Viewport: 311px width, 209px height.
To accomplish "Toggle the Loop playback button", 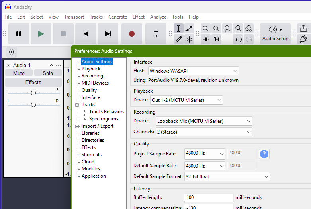I will tap(155, 34).
